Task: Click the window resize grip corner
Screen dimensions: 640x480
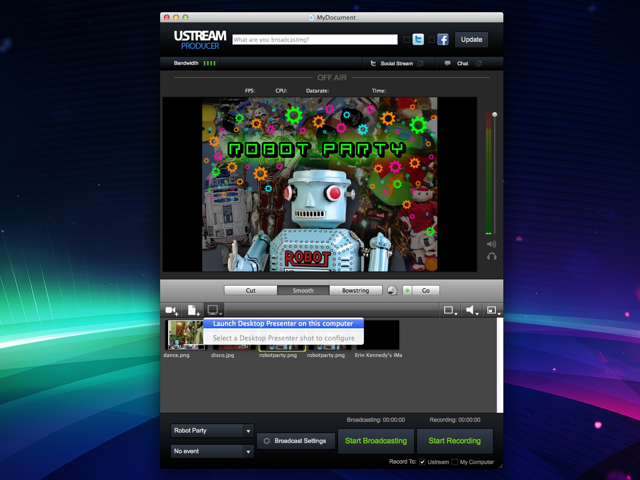Action: (500, 466)
